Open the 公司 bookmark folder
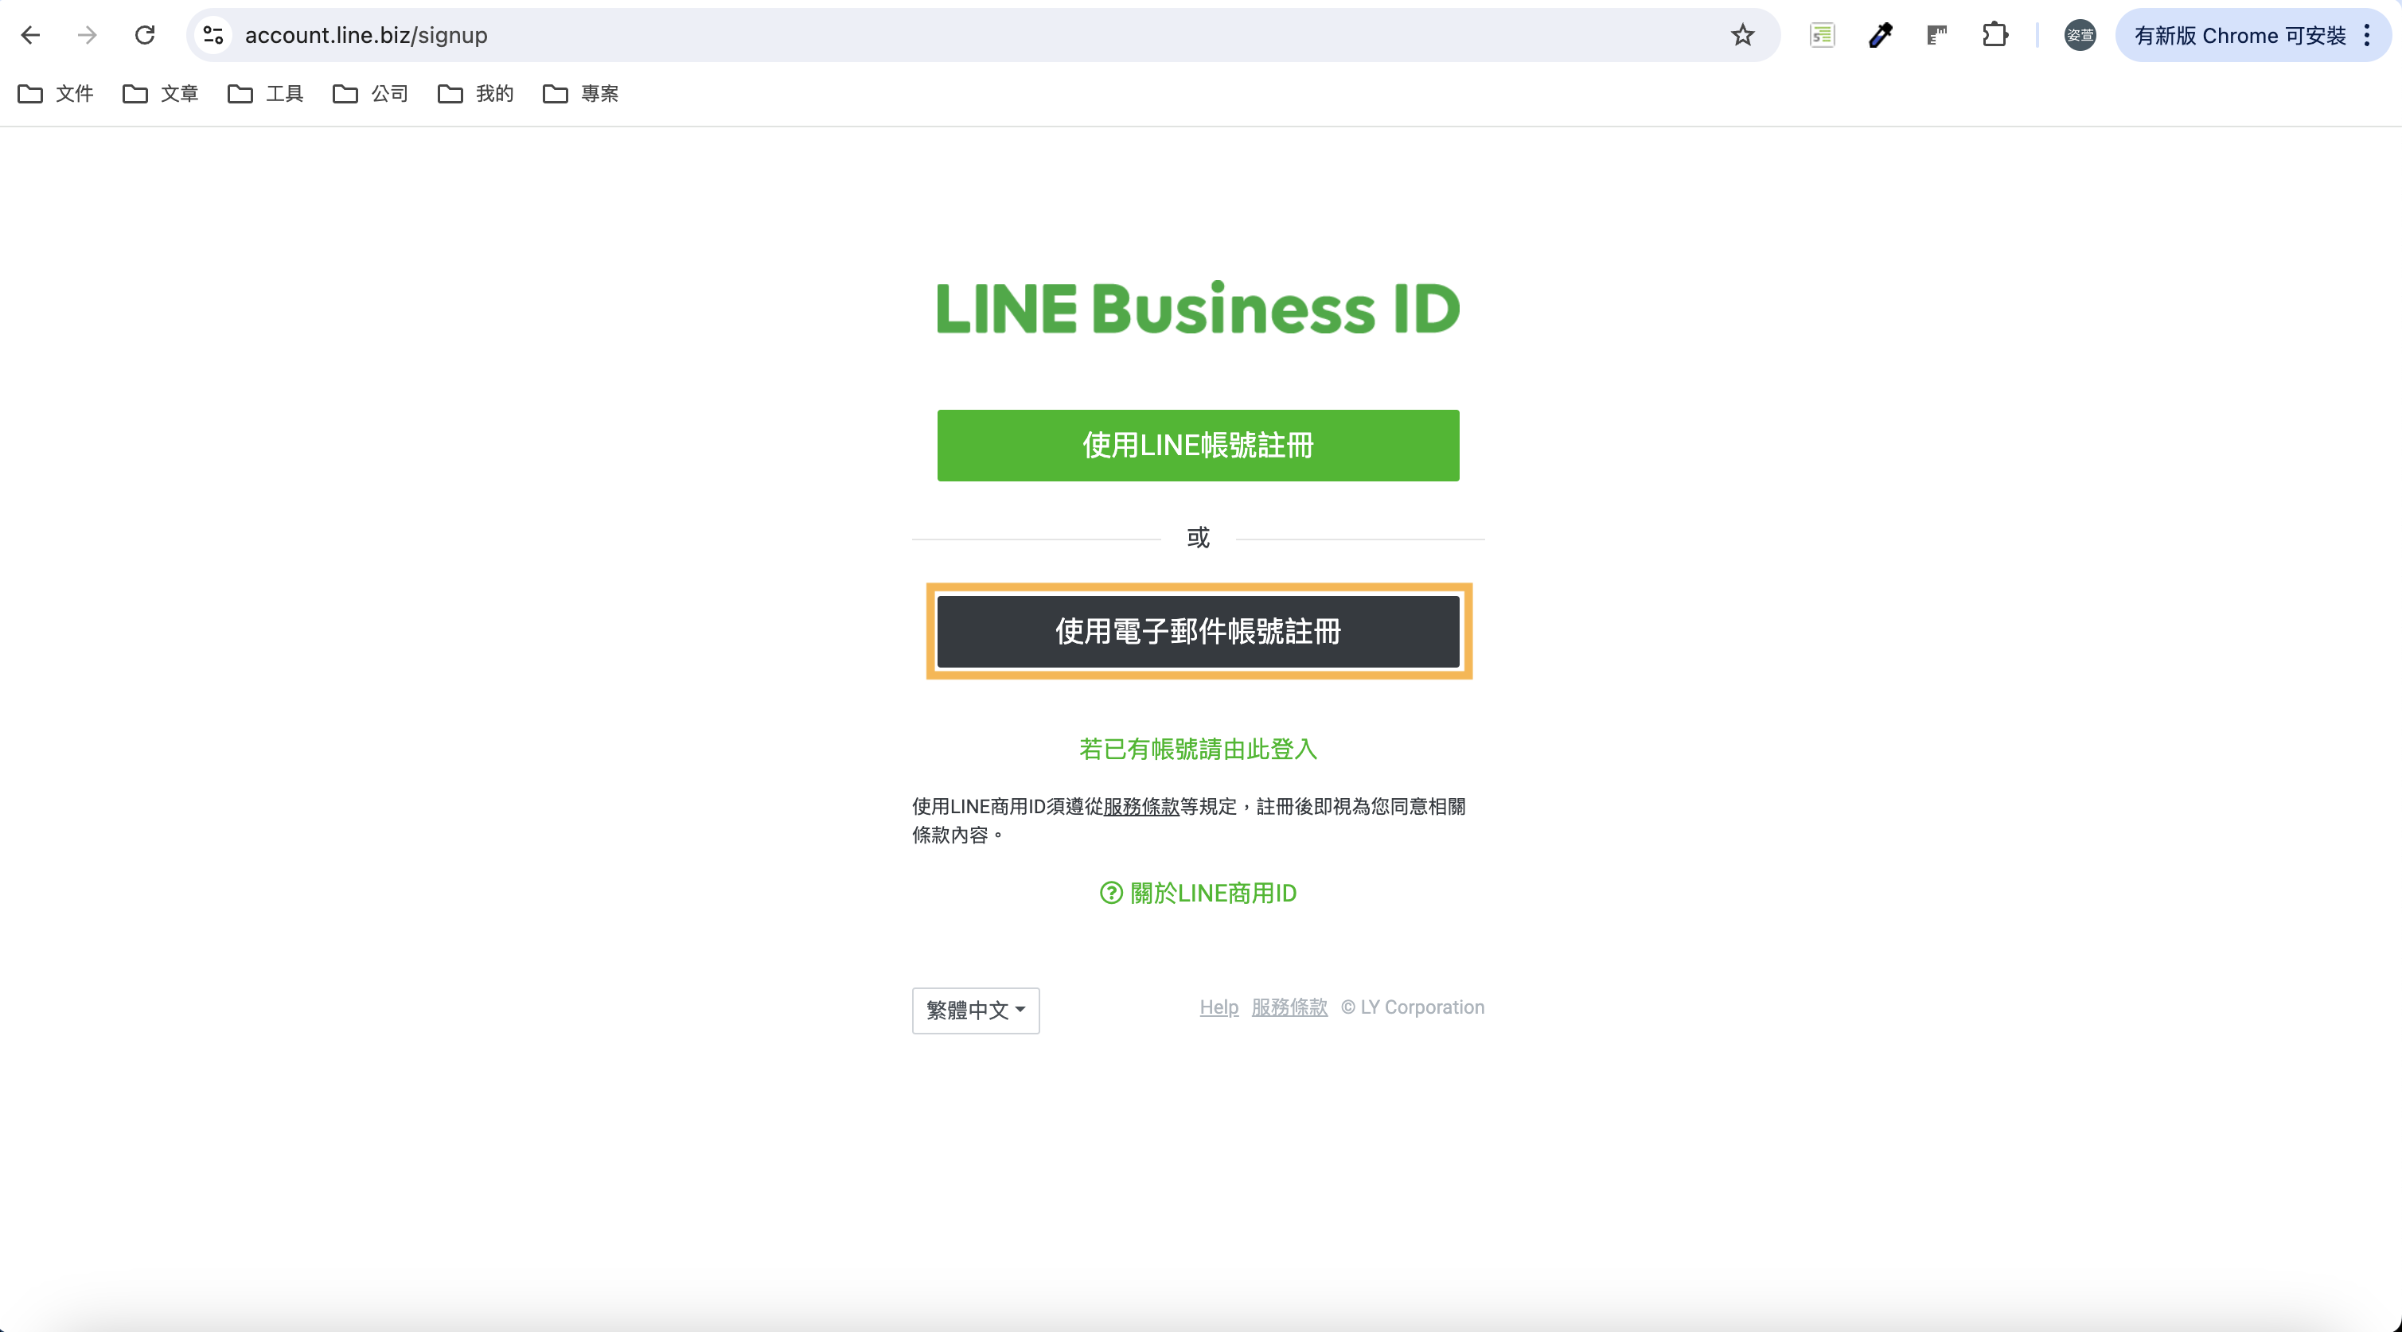 [x=371, y=93]
